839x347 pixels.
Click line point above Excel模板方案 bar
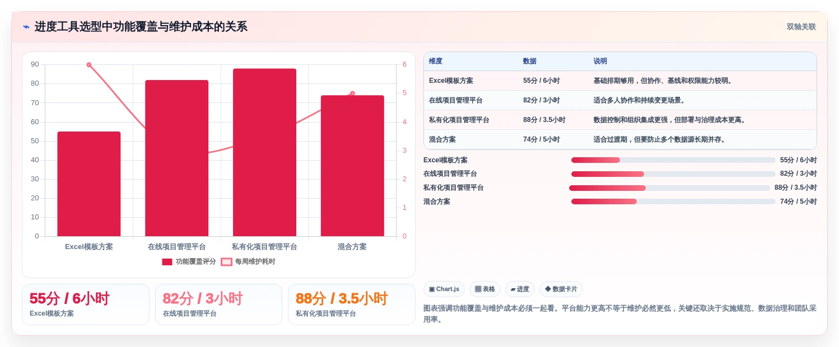(89, 65)
